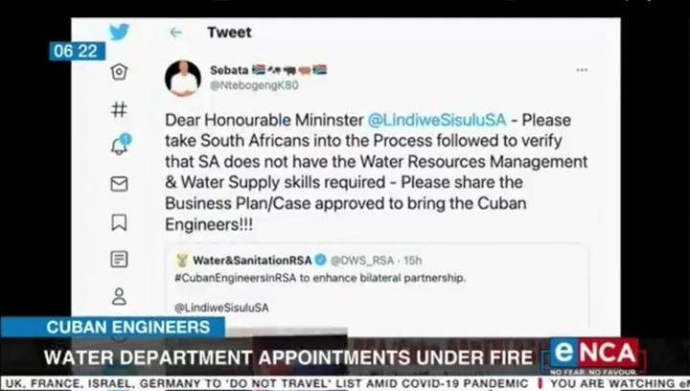Open the Lists icon in sidebar

[119, 259]
